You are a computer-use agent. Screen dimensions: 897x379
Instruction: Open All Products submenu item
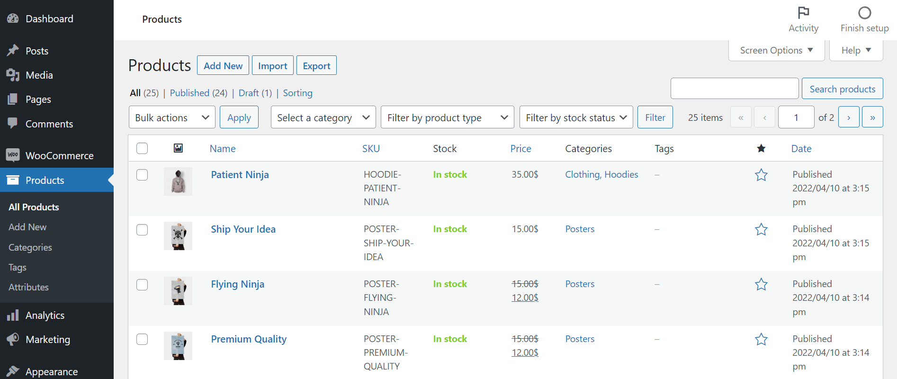click(34, 207)
